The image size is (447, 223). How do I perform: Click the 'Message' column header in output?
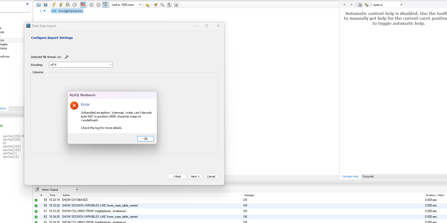click(x=249, y=195)
